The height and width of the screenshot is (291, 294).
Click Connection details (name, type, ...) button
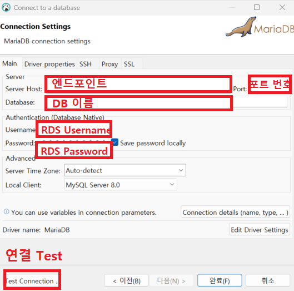click(235, 212)
